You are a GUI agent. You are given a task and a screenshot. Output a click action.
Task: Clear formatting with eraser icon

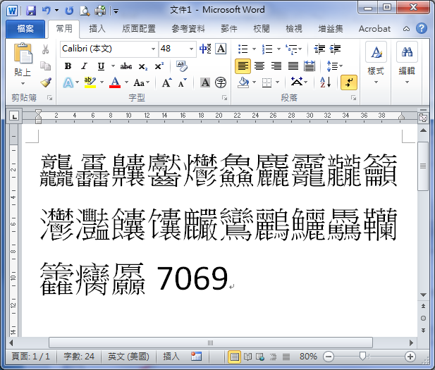point(182,66)
